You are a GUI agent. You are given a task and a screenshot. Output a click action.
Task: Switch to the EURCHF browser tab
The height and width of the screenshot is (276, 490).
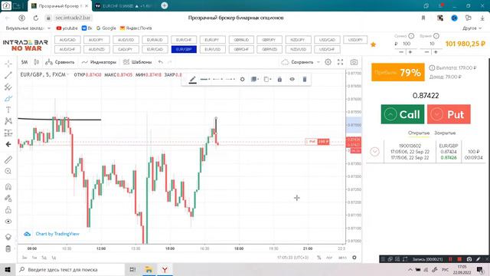123,6
